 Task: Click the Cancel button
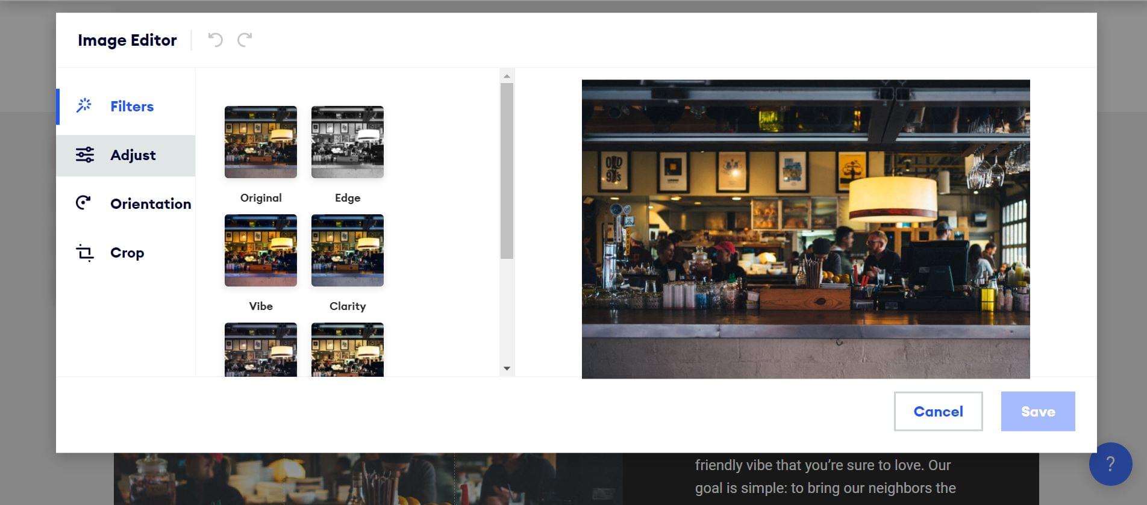[x=938, y=412]
